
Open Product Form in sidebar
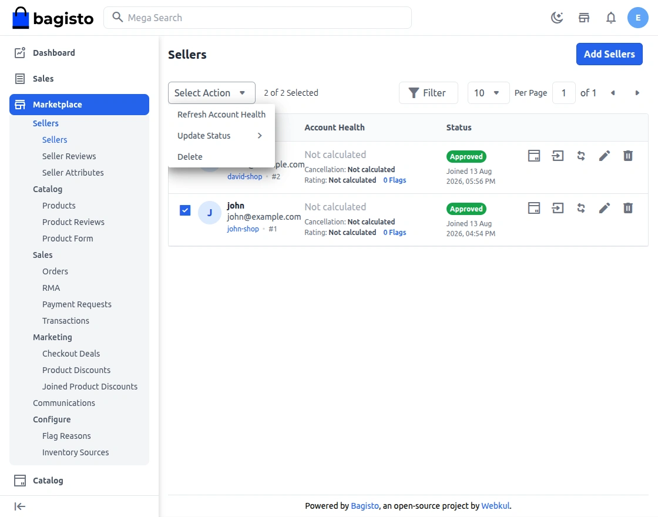[68, 239]
